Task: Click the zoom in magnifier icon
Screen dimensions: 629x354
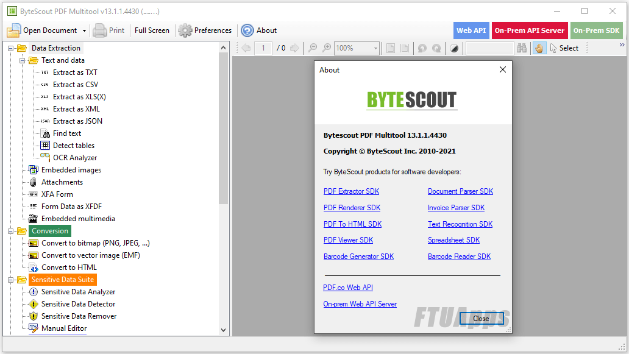Action: click(x=327, y=48)
